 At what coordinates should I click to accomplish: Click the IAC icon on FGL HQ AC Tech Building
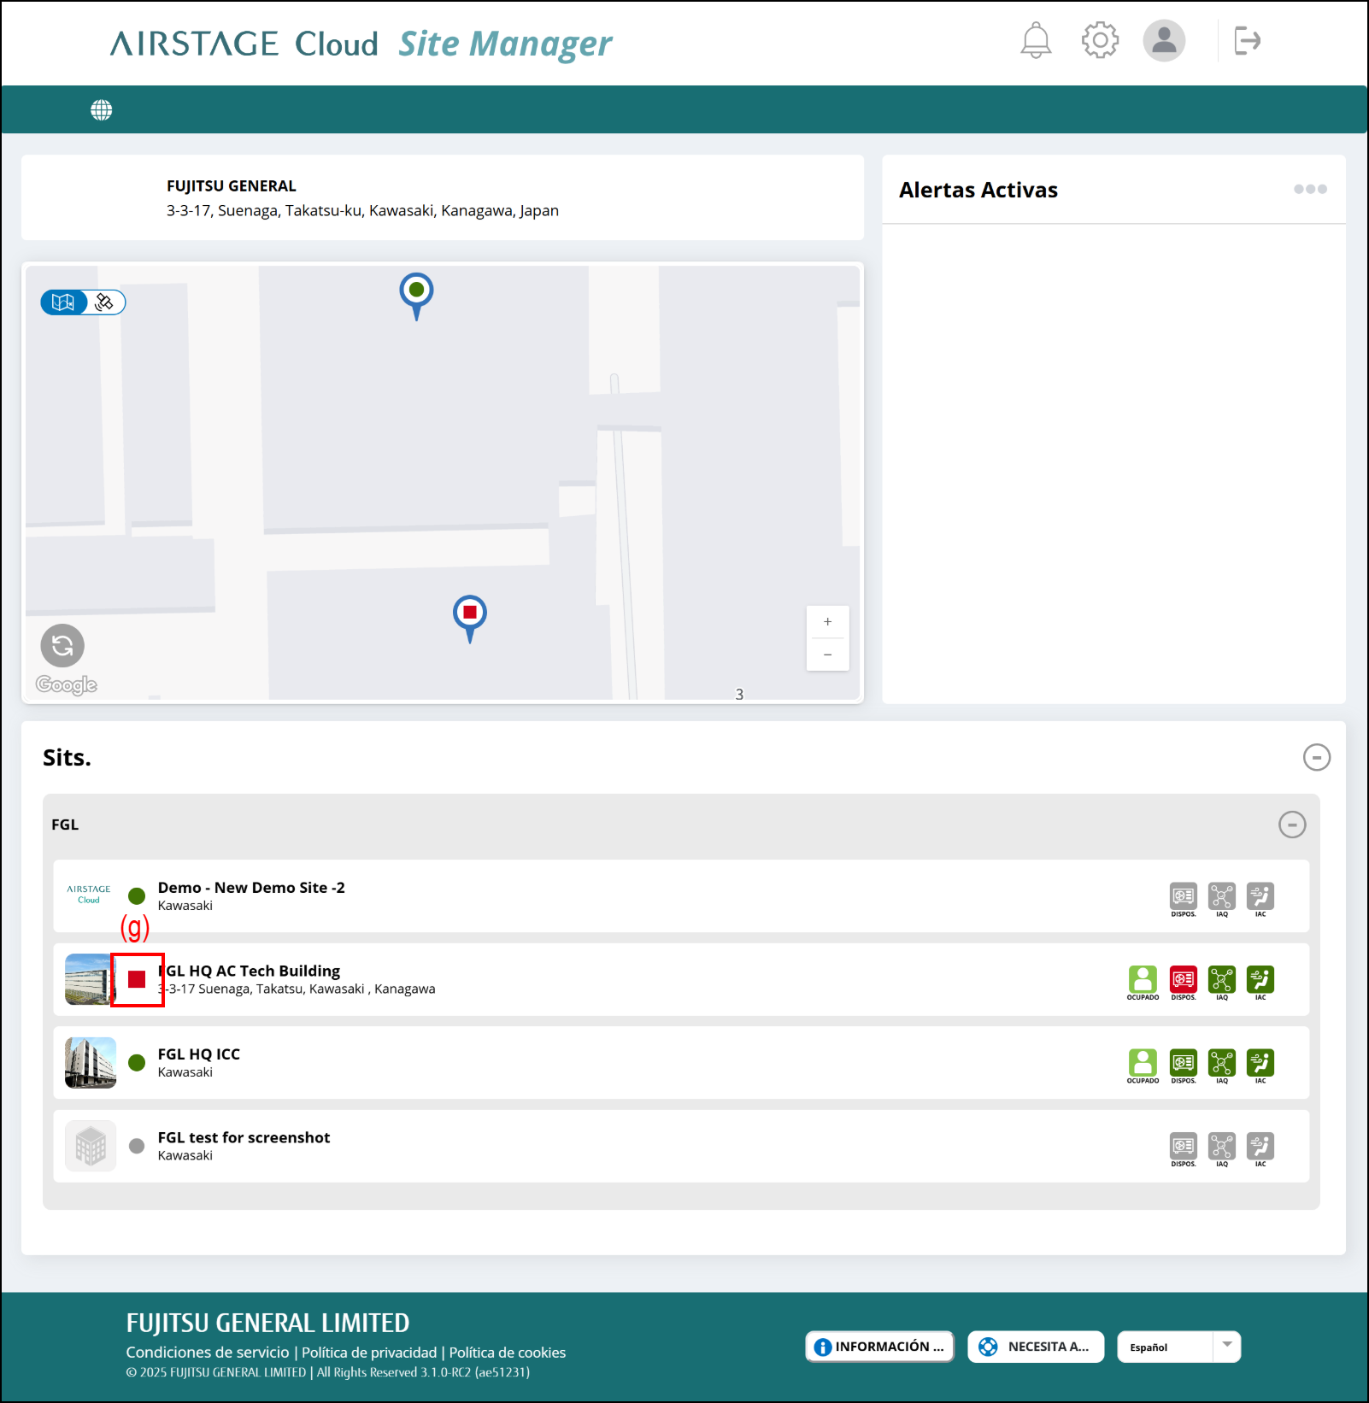point(1261,979)
